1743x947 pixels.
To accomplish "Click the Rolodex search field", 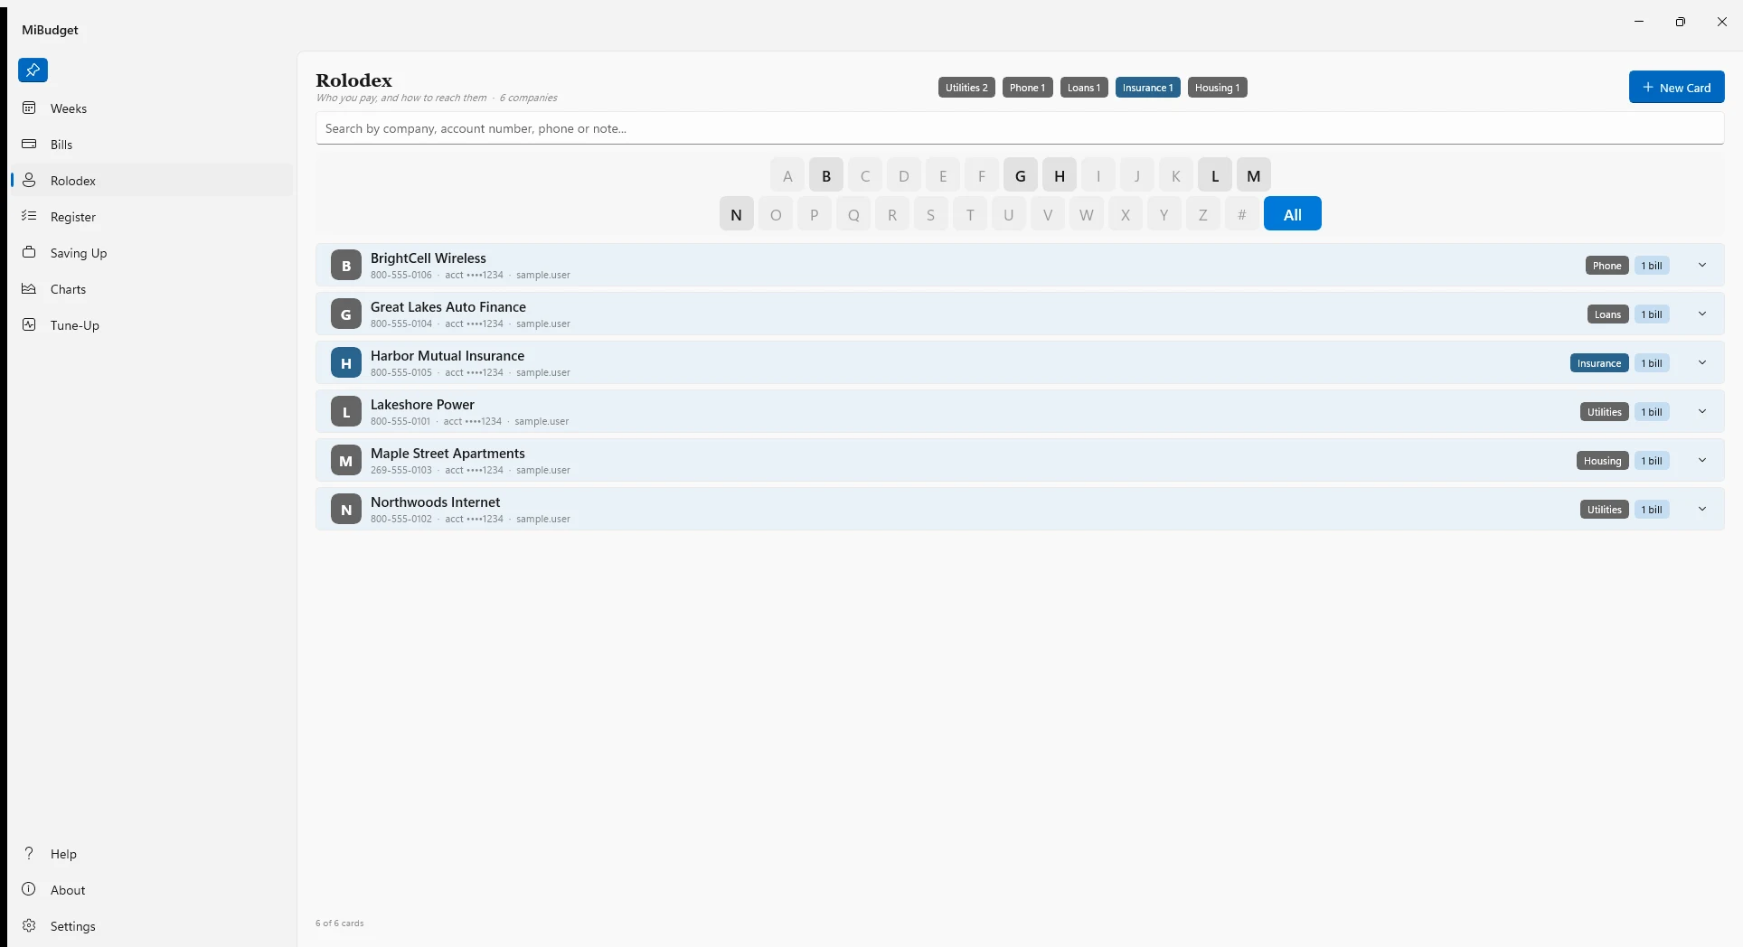I will click(1020, 128).
